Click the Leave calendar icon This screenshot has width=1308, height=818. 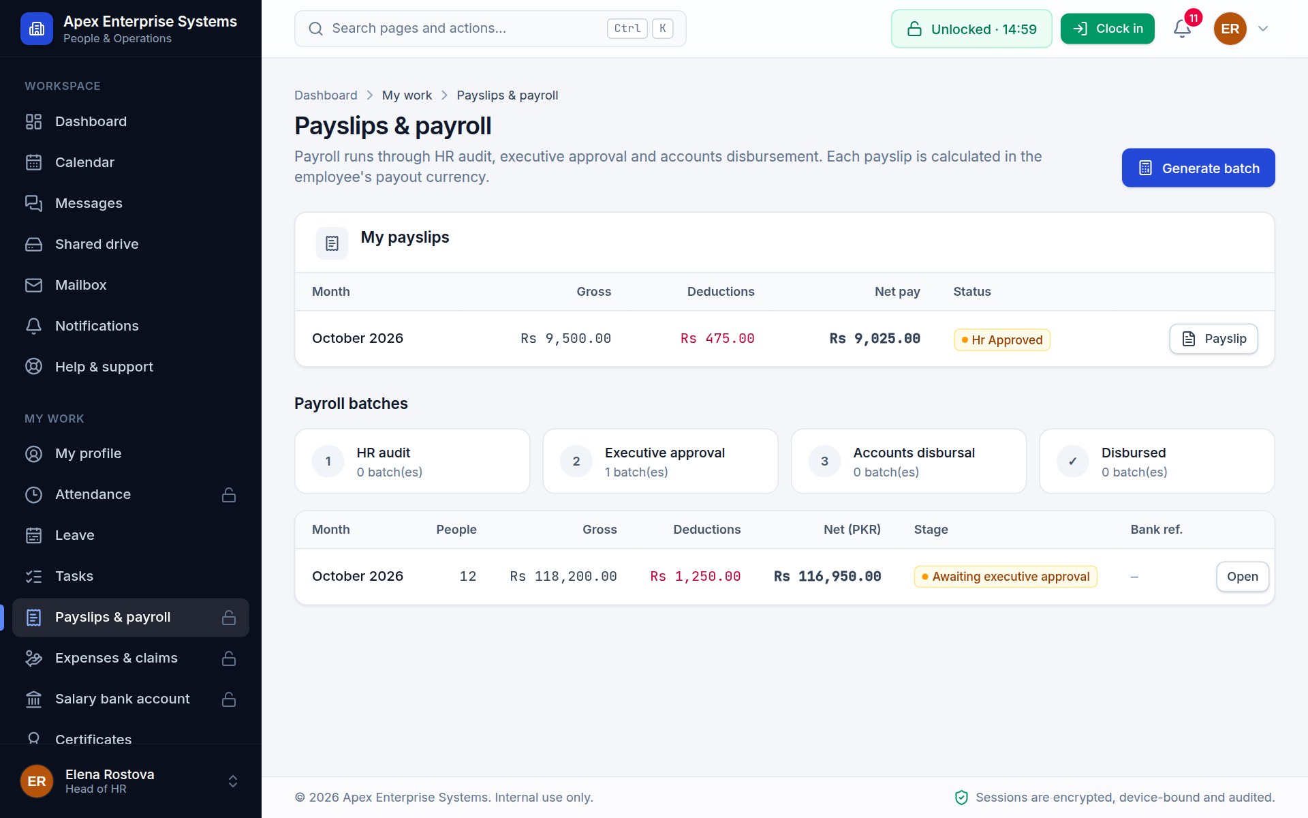point(33,535)
